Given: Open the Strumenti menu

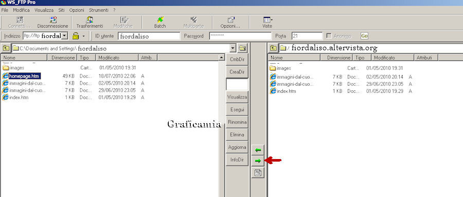Looking at the screenshot, I should click(x=99, y=10).
